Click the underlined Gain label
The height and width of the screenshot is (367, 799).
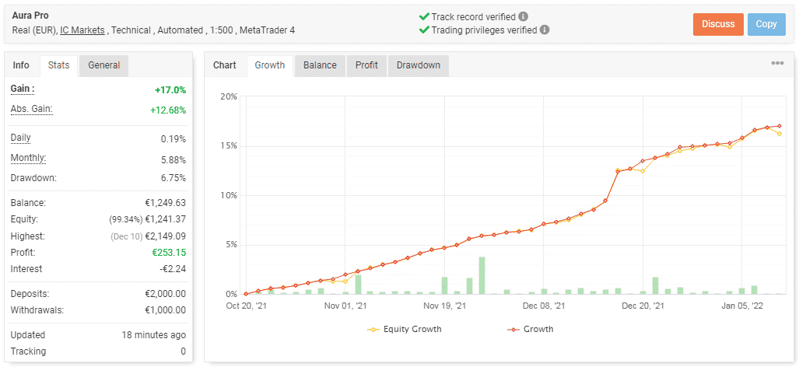point(23,89)
